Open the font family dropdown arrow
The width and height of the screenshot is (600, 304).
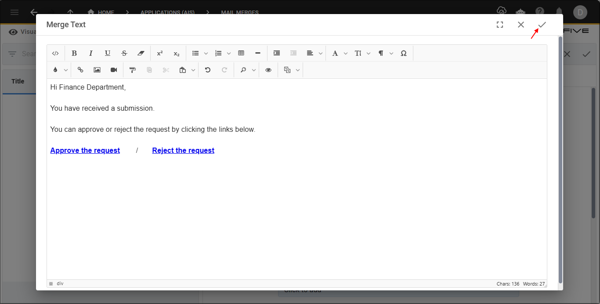click(x=346, y=53)
